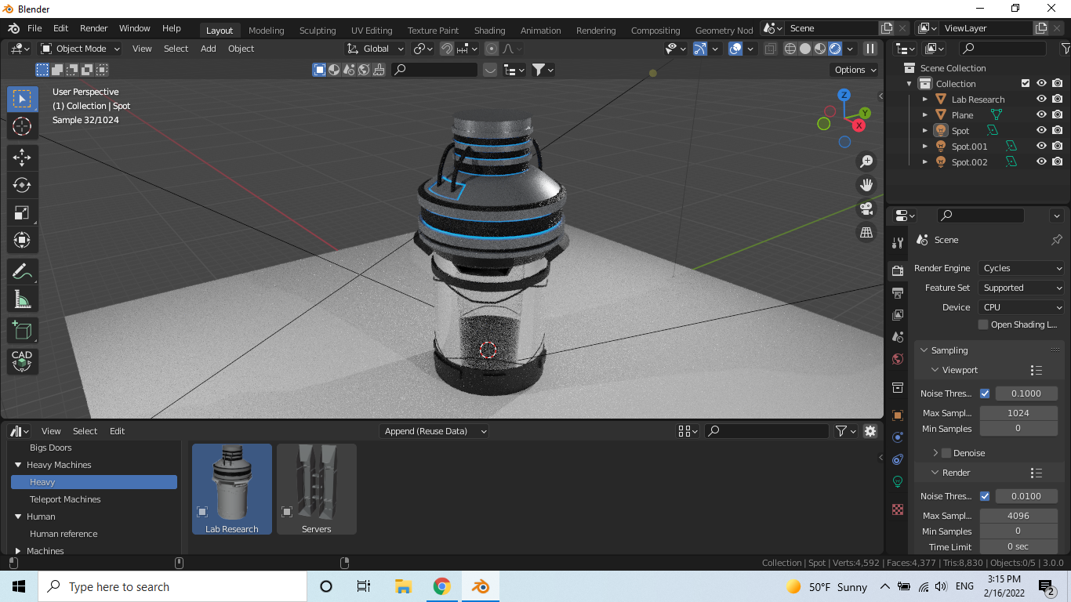Open the Render menu
The width and height of the screenshot is (1071, 602).
[x=93, y=28]
